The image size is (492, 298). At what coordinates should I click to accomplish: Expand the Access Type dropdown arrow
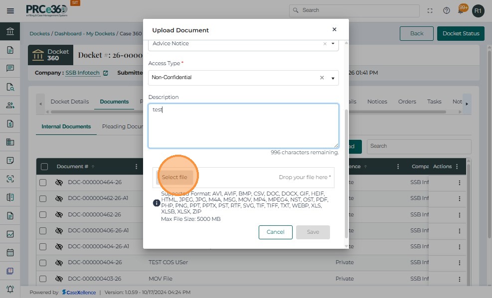coord(333,78)
